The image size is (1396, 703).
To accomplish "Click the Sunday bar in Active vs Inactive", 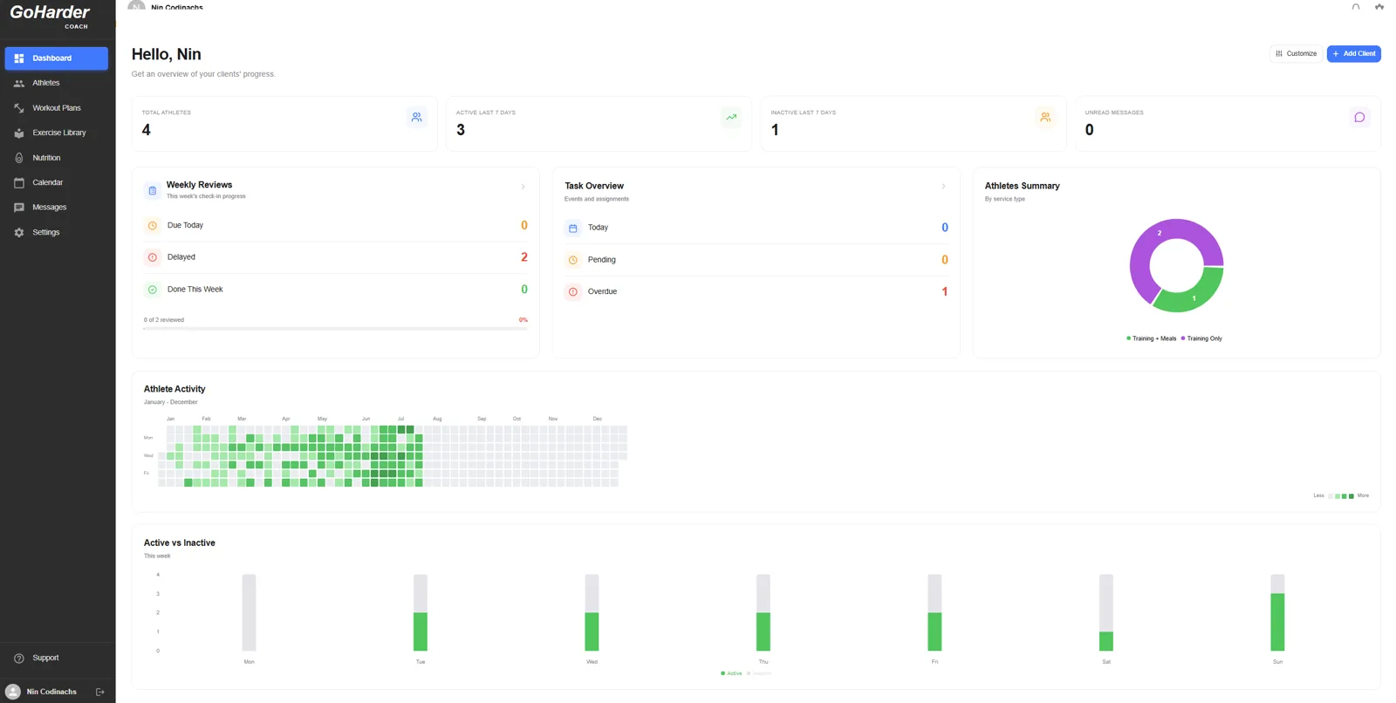I will (x=1277, y=622).
